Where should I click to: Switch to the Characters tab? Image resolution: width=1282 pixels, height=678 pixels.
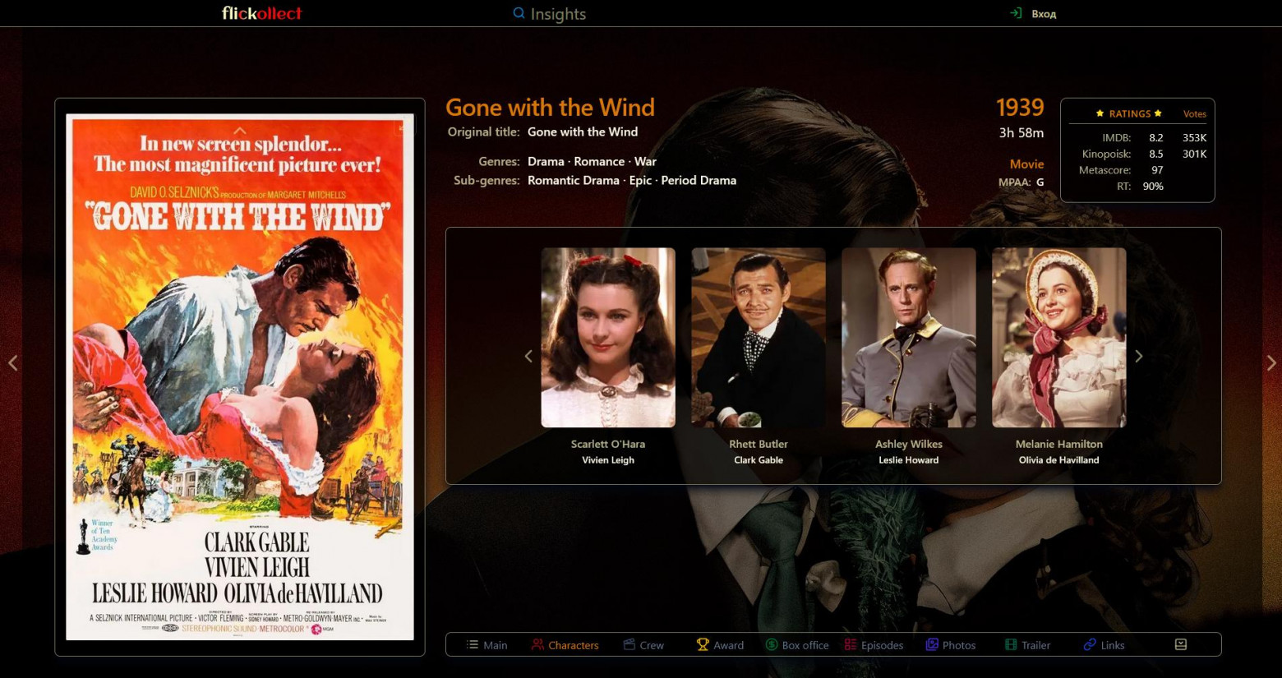pos(565,645)
